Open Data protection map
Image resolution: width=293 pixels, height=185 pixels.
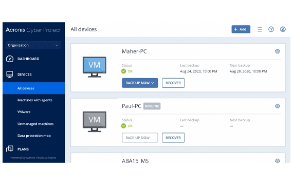click(x=34, y=136)
